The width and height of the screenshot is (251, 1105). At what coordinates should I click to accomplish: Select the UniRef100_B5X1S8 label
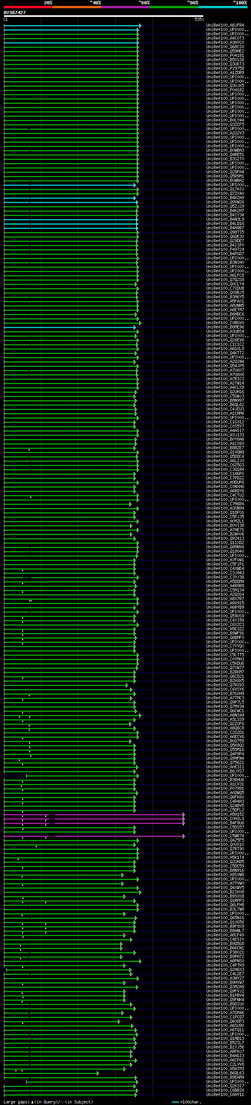(x=225, y=60)
